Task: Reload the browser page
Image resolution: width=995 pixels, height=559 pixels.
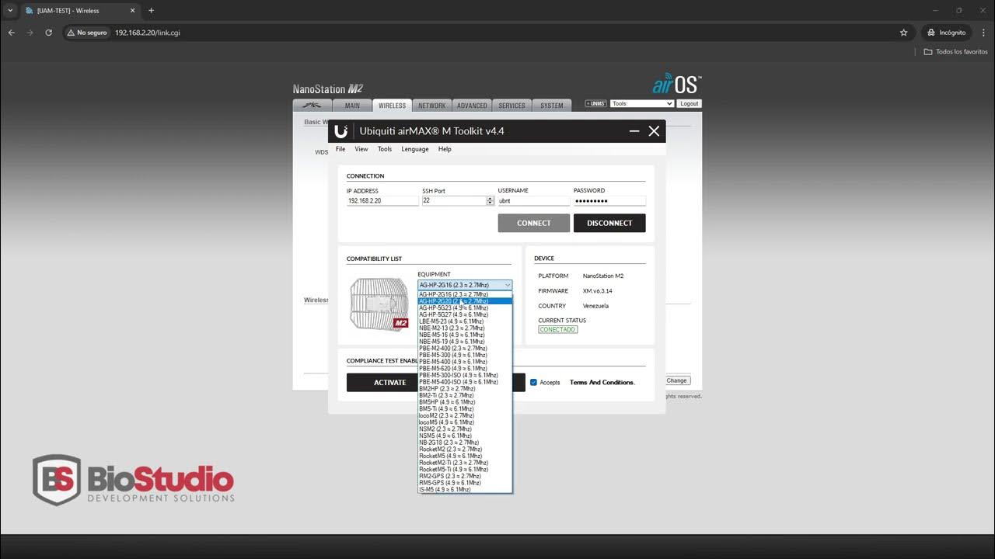Action: (48, 33)
